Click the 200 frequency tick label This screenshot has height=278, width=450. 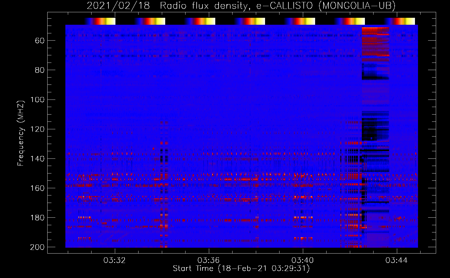point(37,247)
